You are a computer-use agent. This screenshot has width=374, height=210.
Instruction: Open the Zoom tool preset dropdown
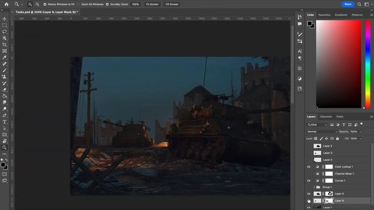pos(22,4)
